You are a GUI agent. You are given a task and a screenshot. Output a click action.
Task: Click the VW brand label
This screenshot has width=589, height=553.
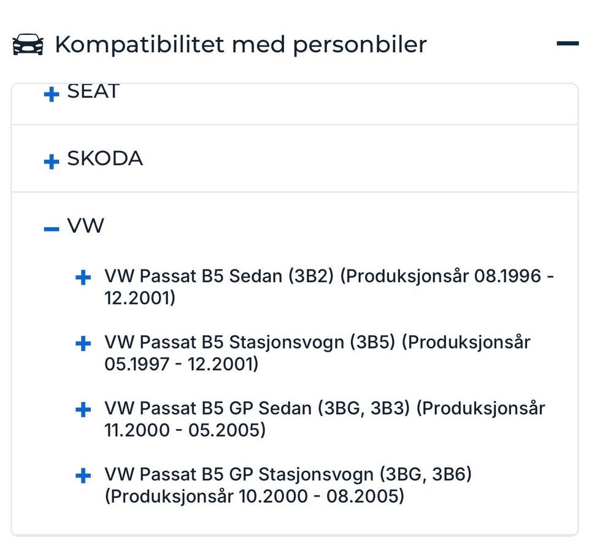tap(85, 226)
